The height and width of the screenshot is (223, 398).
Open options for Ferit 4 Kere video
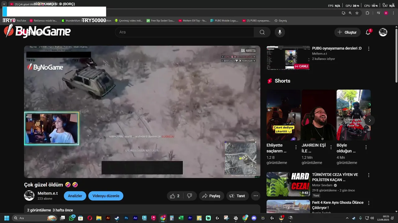(x=369, y=203)
